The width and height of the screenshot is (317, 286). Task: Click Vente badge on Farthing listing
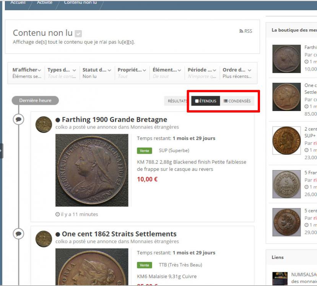pyautogui.click(x=144, y=151)
